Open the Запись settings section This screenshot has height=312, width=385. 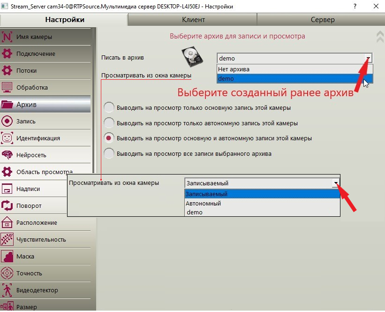tap(45, 121)
